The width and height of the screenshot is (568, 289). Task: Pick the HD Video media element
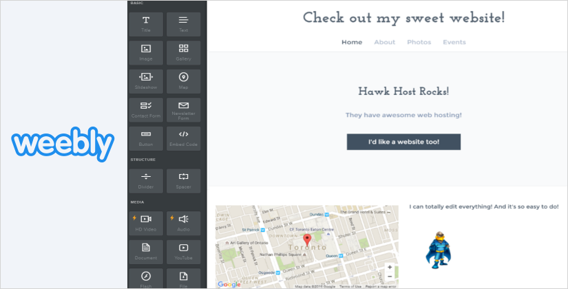point(146,223)
